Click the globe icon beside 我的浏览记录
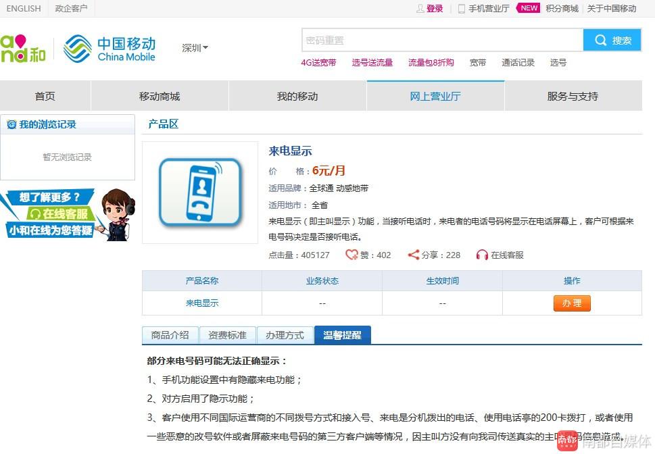Image resolution: width=655 pixels, height=454 pixels. pyautogui.click(x=10, y=124)
